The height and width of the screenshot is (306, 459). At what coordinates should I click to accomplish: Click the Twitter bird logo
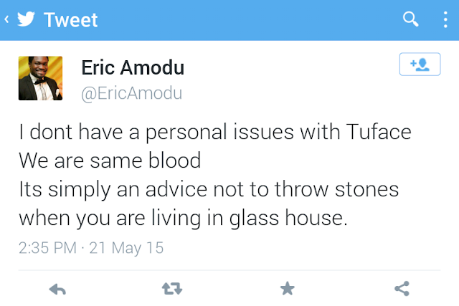coord(26,20)
